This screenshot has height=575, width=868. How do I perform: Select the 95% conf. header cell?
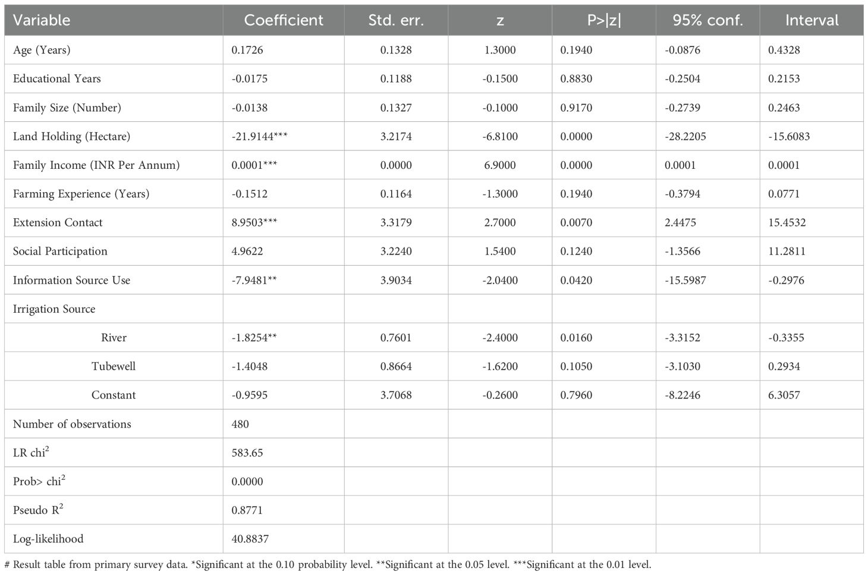click(707, 20)
